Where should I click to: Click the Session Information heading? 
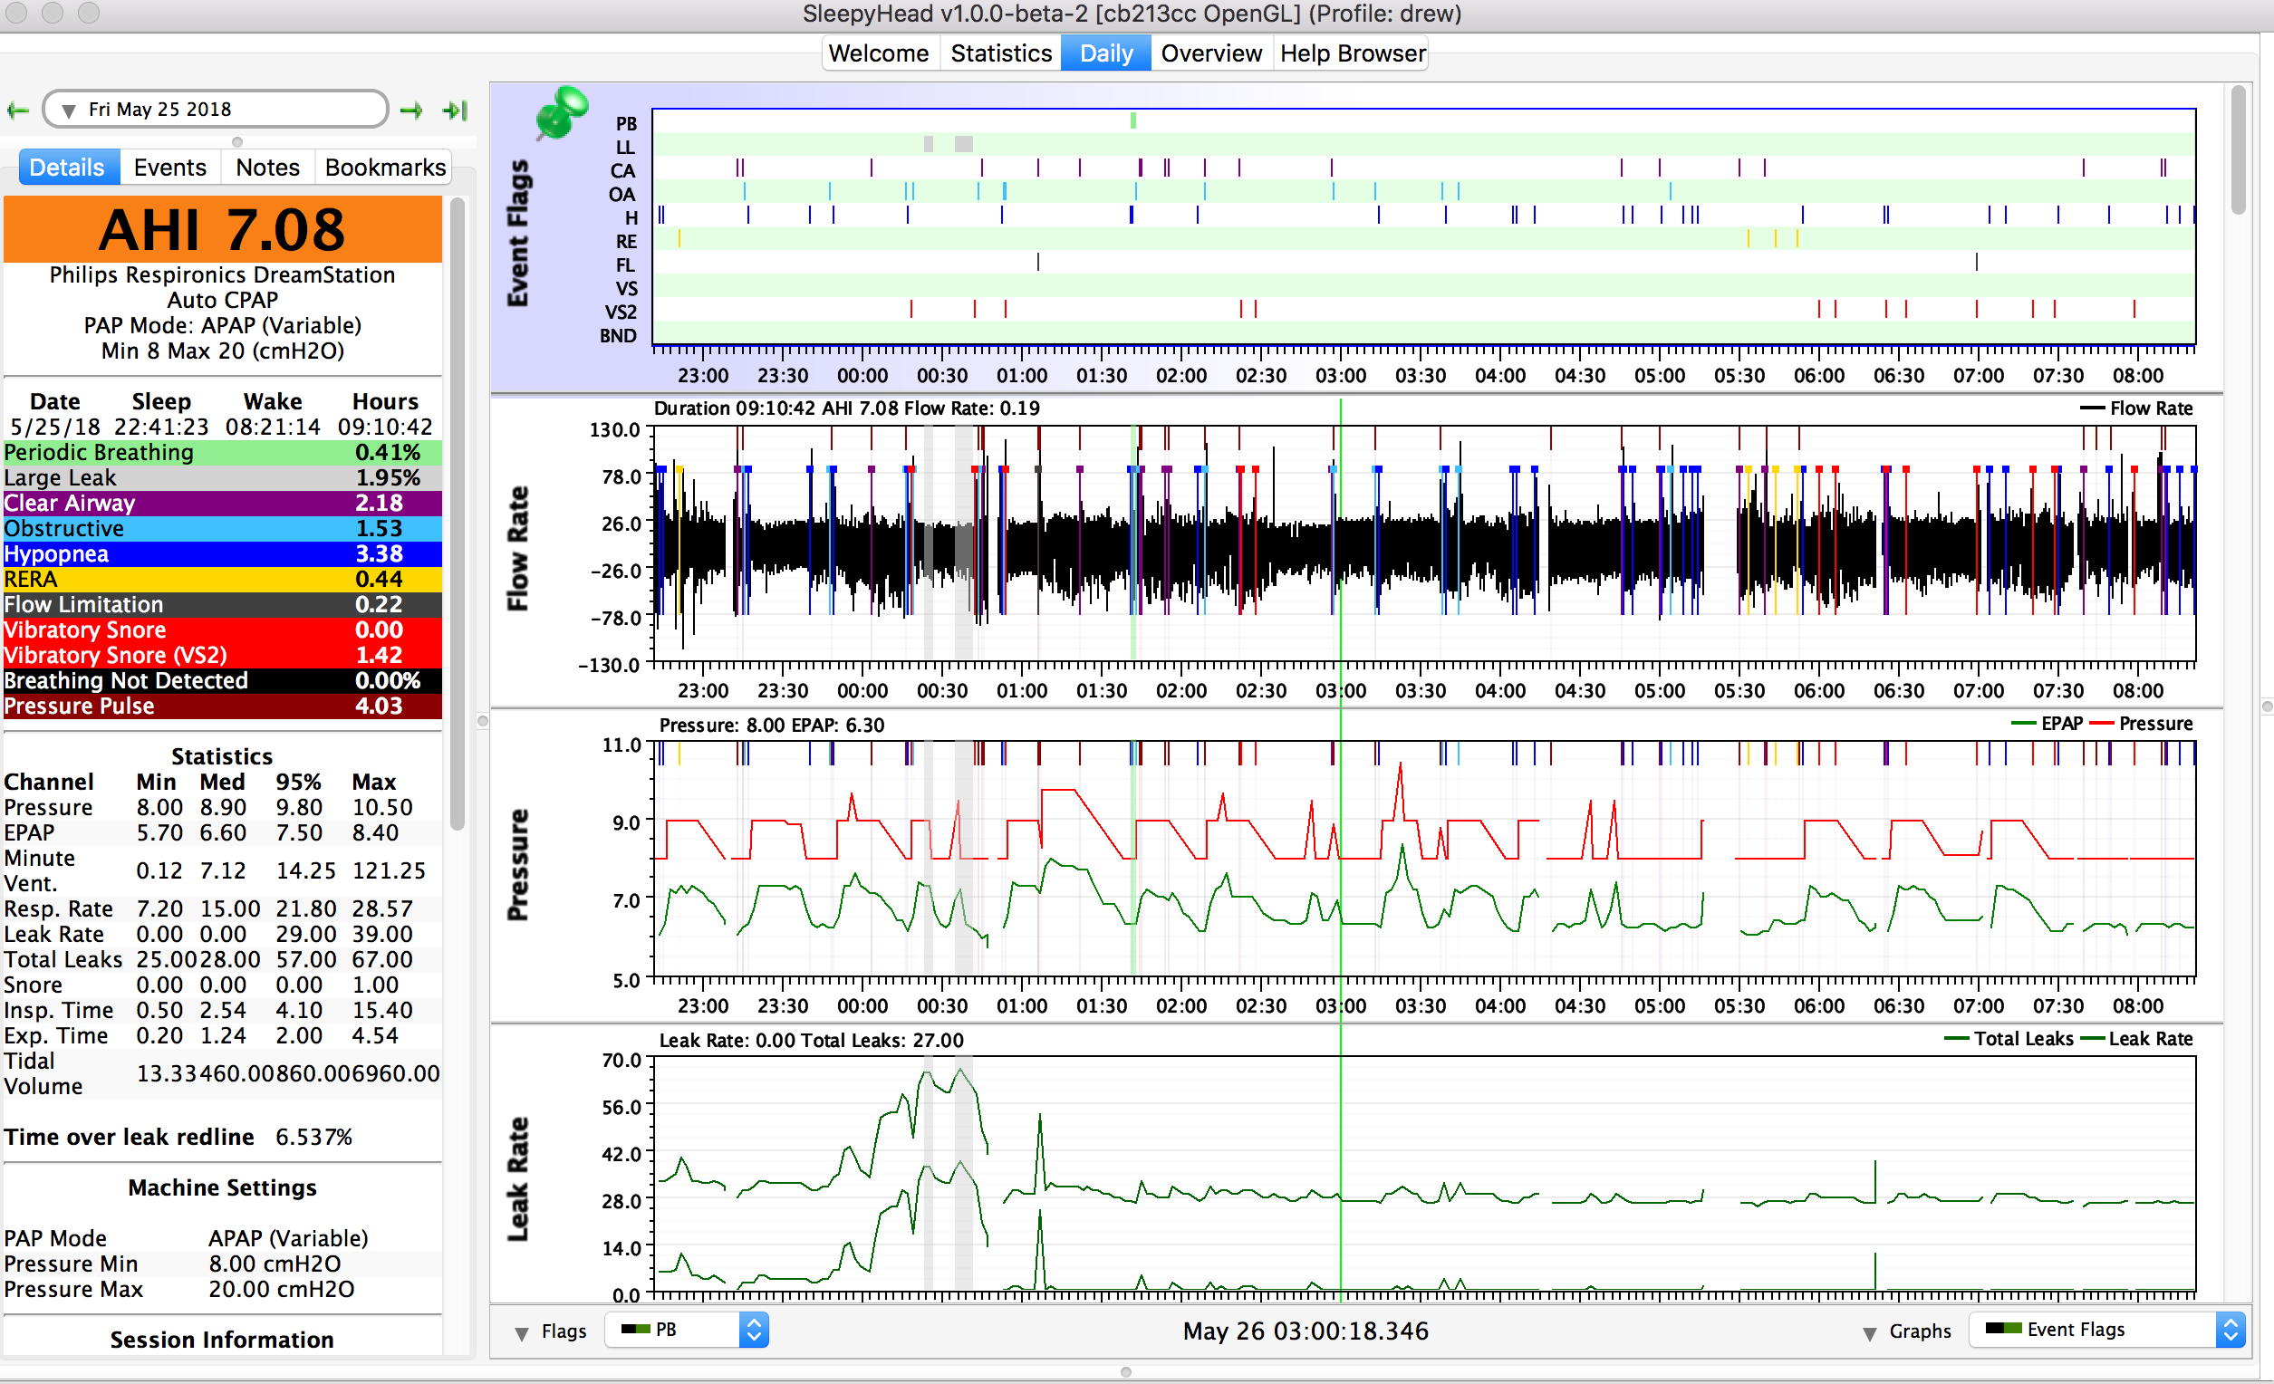pyautogui.click(x=222, y=1339)
